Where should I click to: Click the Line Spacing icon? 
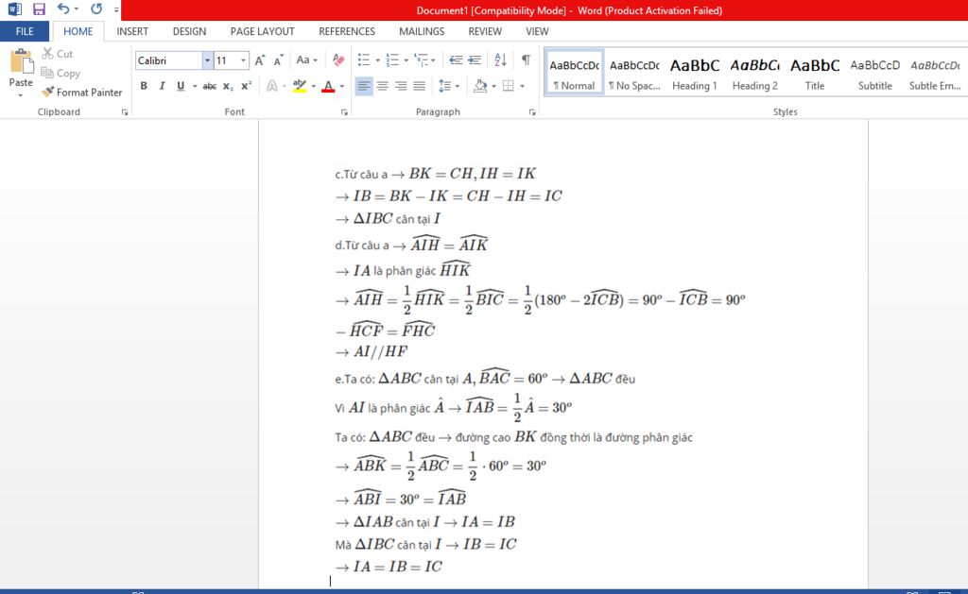[x=444, y=86]
